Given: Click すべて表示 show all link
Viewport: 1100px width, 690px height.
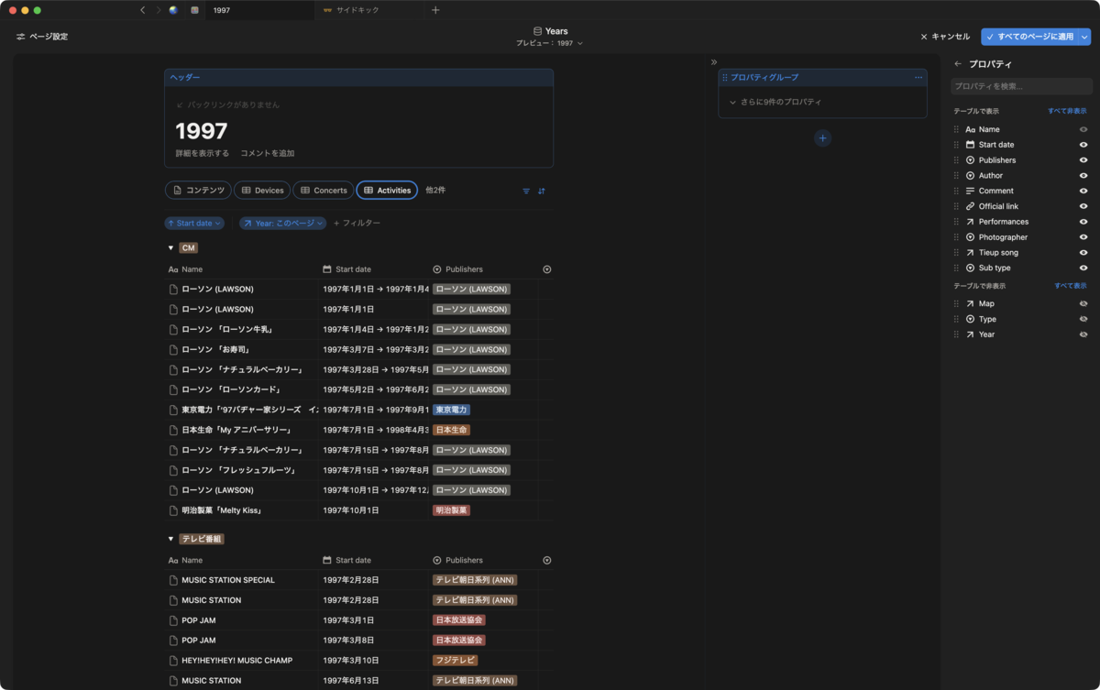Looking at the screenshot, I should [x=1070, y=286].
